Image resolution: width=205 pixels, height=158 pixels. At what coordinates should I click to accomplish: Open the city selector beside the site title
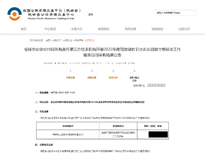(90, 15)
